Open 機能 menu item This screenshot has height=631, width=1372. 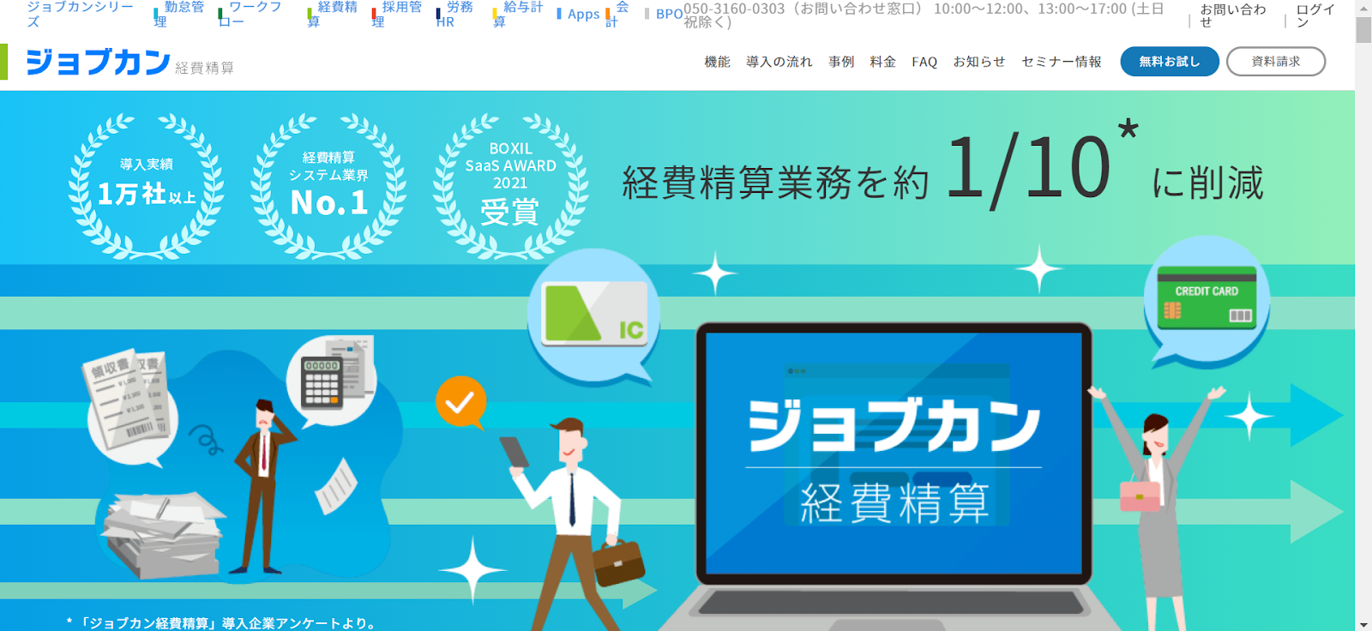tap(717, 62)
